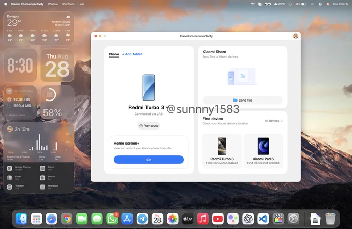Open the document stack in the Dock
Viewport: 352px width, 229px height.
[x=315, y=219]
